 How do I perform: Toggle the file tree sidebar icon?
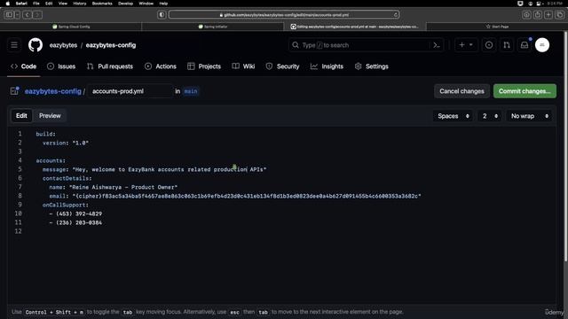[14, 91]
